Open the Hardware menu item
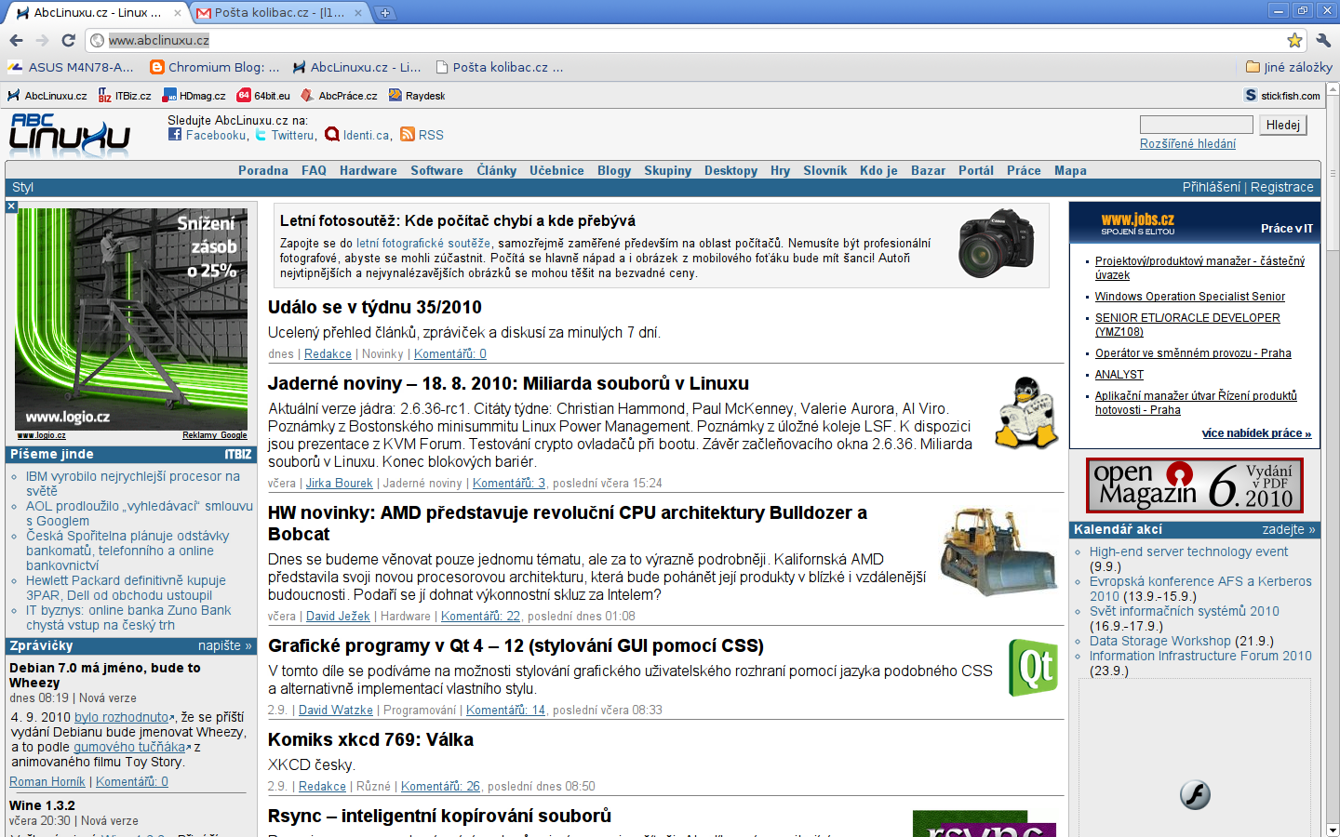Viewport: 1340px width, 837px height. pos(368,170)
